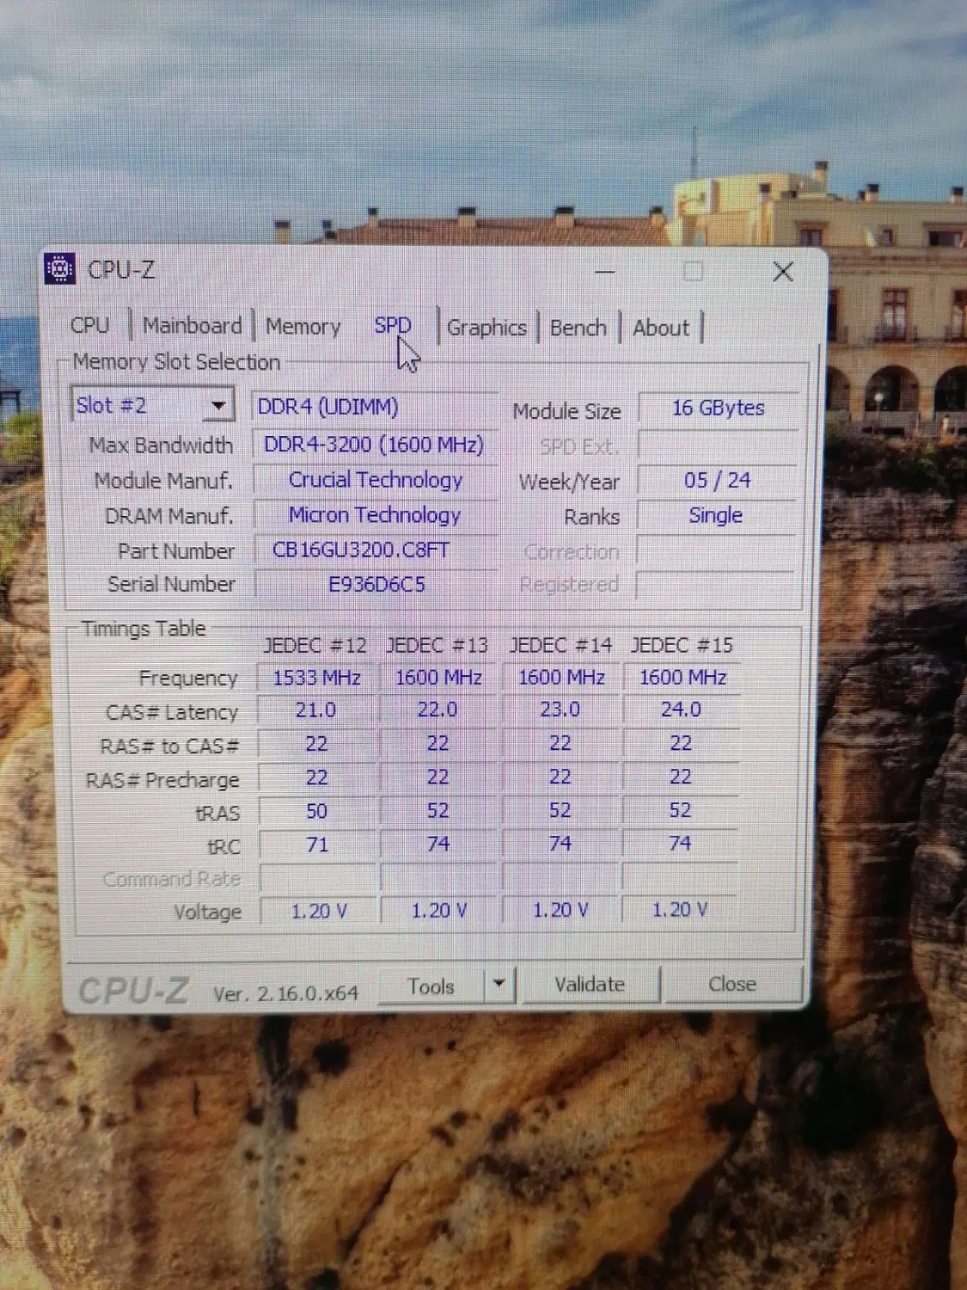
Task: Click the JEDEC #15 tRC 74 cell
Action: coord(680,843)
